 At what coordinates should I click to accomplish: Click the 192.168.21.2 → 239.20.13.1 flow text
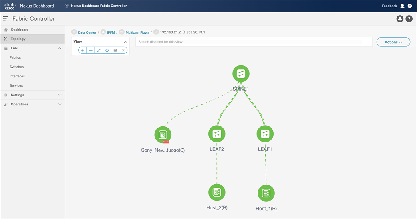183,32
